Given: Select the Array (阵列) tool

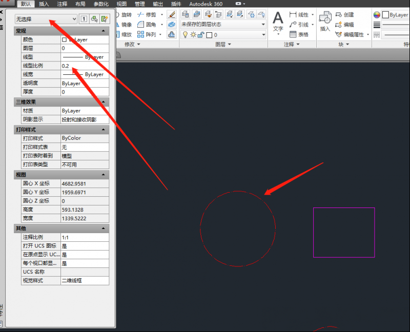Looking at the screenshot, I should (x=147, y=34).
